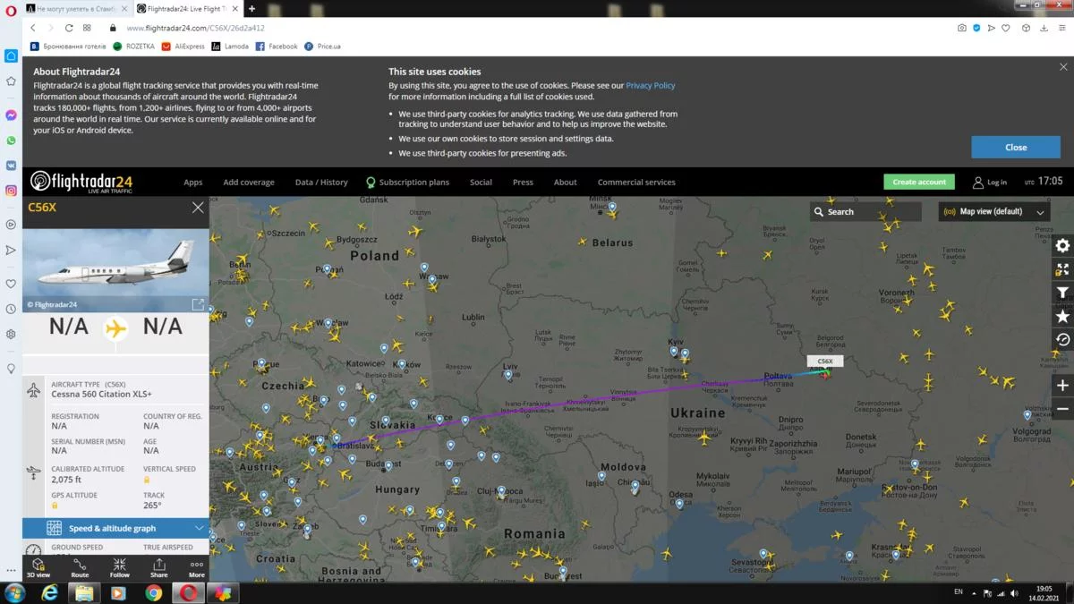The image size is (1074, 604).
Task: Expand the Speed & altitude graph section
Action: click(115, 528)
